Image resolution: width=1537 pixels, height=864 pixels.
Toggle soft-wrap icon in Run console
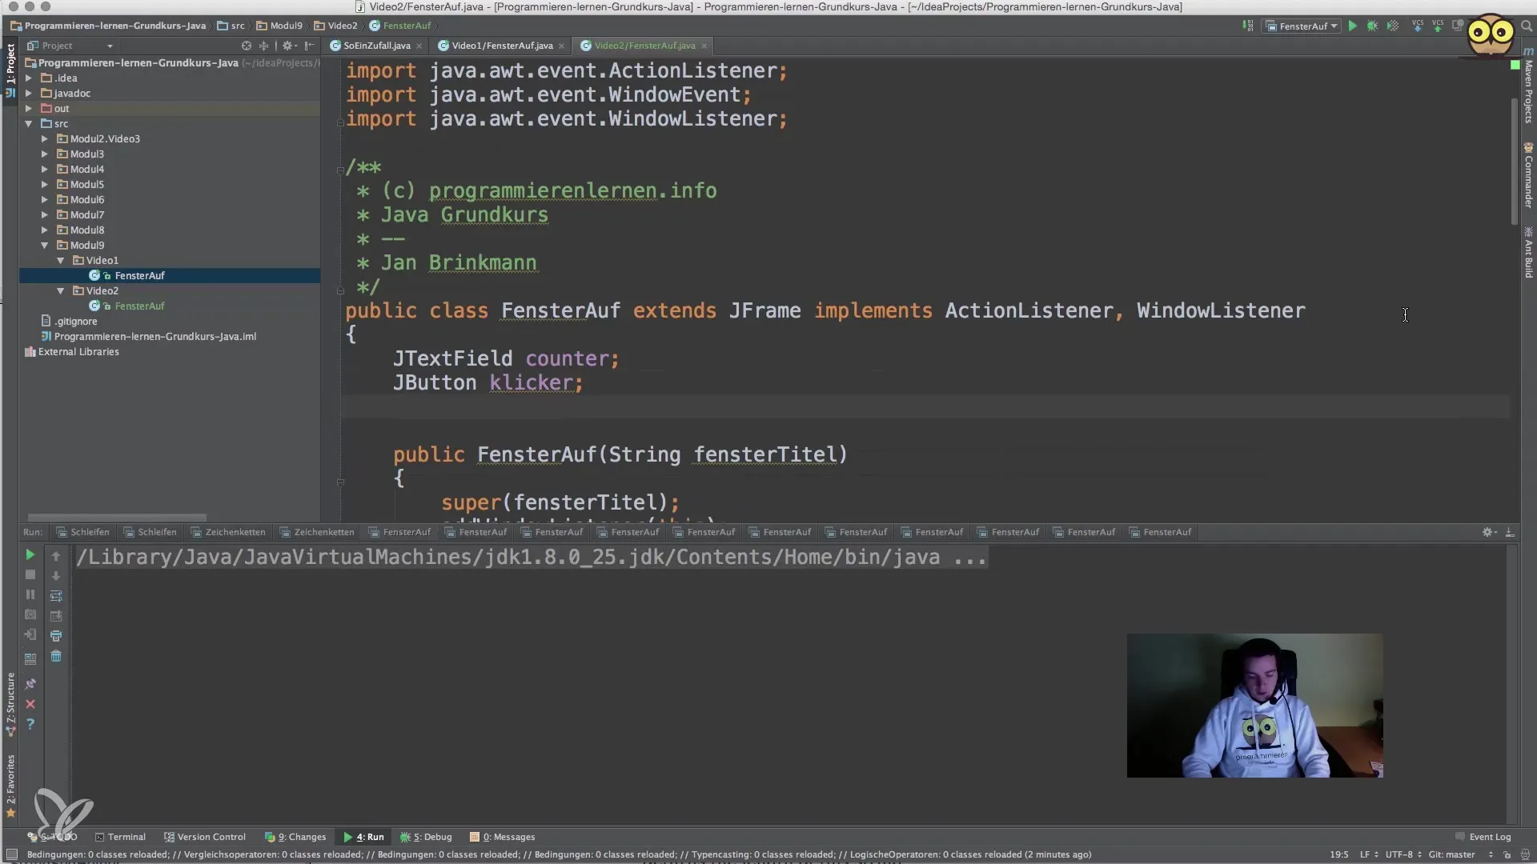tap(56, 596)
